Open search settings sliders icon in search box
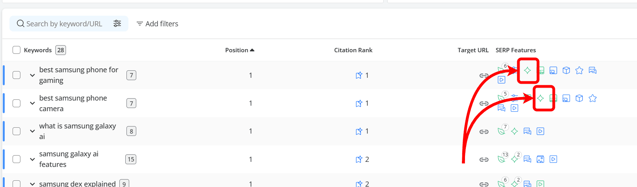The image size is (637, 187). click(x=117, y=24)
